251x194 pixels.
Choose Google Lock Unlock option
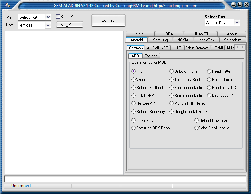click(189, 111)
